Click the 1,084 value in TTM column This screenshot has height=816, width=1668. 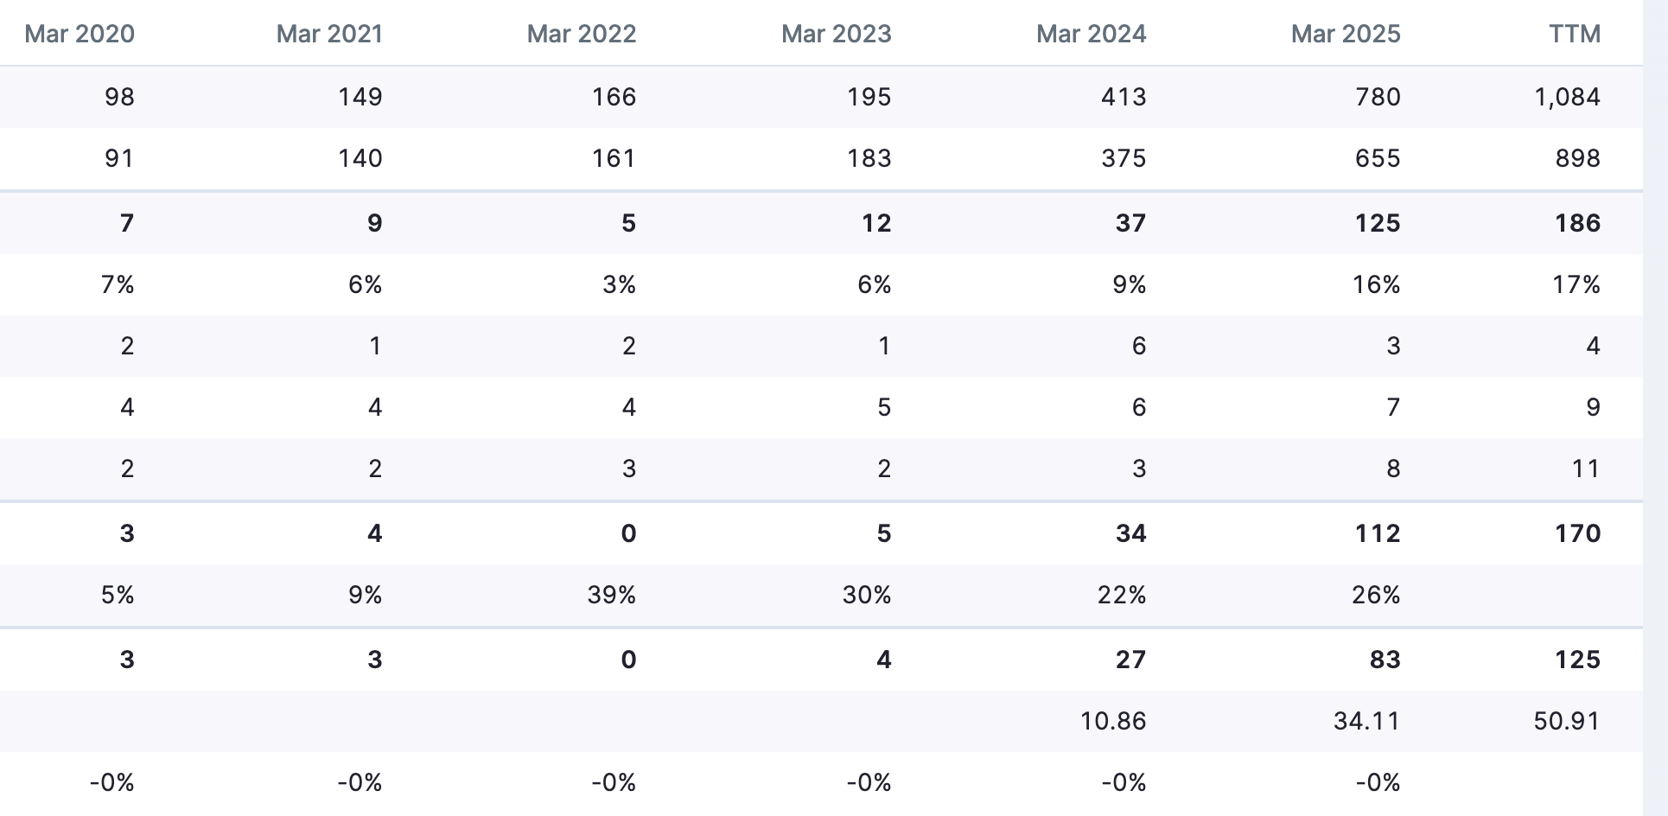(x=1567, y=96)
